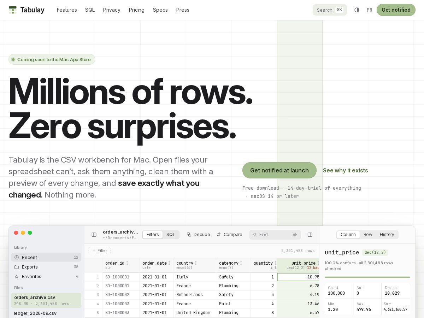Select Favorites in Library sidebar
The image size is (424, 318).
(x=46, y=276)
